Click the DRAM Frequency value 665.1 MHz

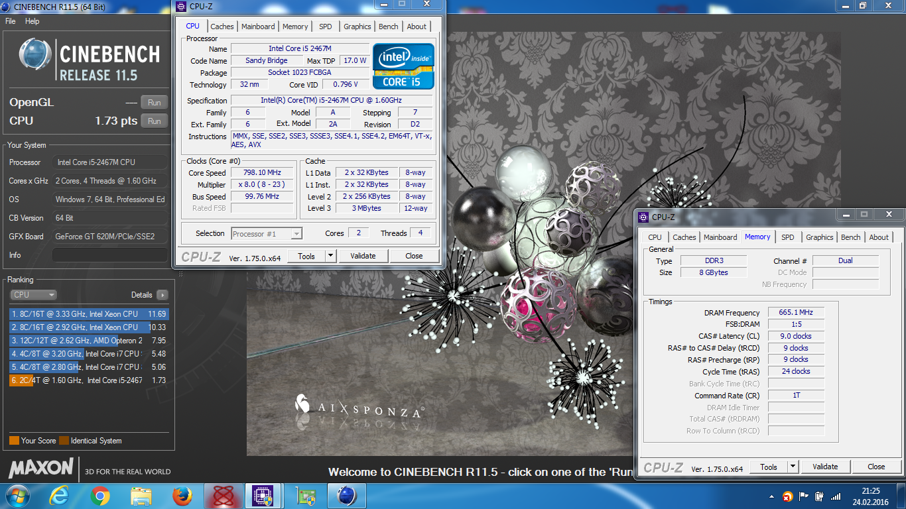point(797,312)
